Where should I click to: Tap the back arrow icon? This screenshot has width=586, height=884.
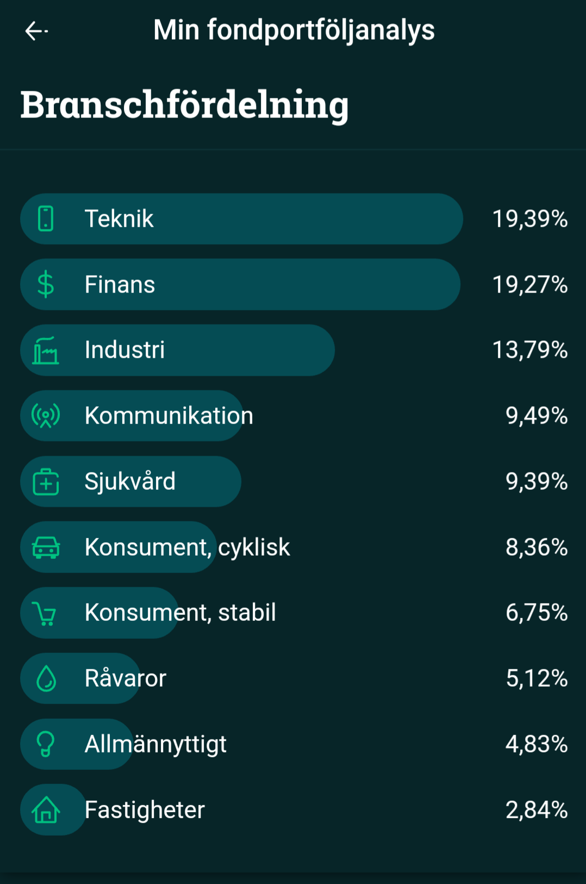(36, 31)
